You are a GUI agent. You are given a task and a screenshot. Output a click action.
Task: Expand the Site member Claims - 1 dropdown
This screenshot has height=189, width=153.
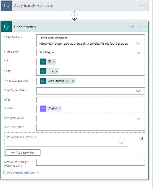[121, 143]
